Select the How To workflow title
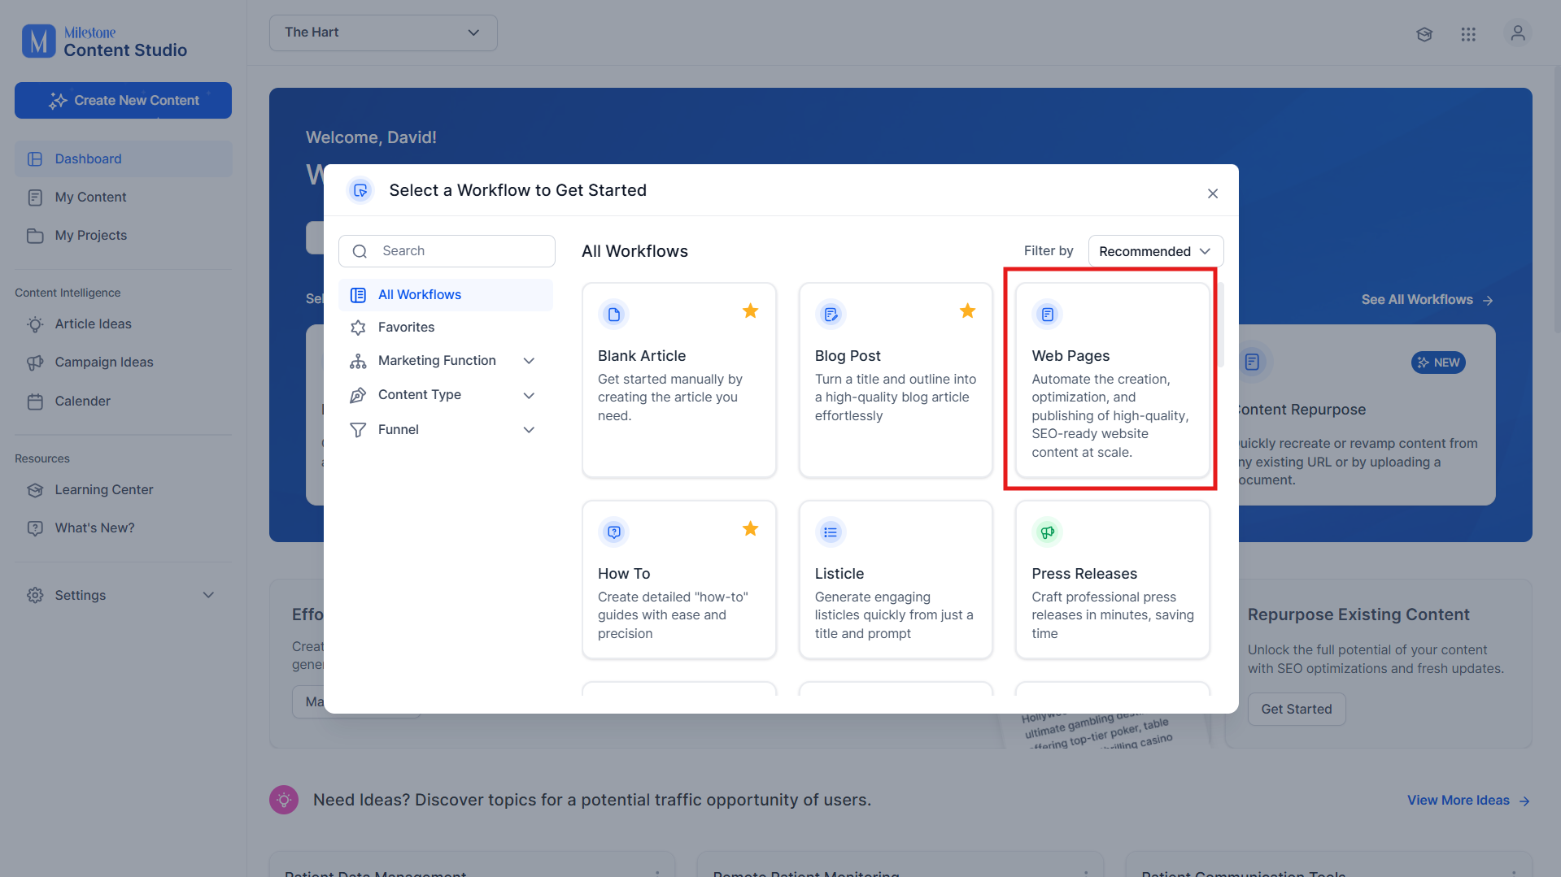Viewport: 1561px width, 877px height. 624,574
